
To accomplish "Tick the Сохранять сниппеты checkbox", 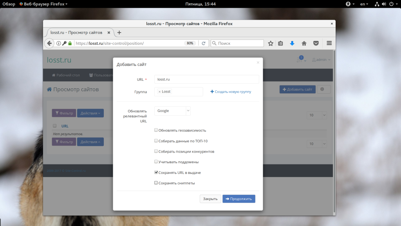I will (x=156, y=183).
